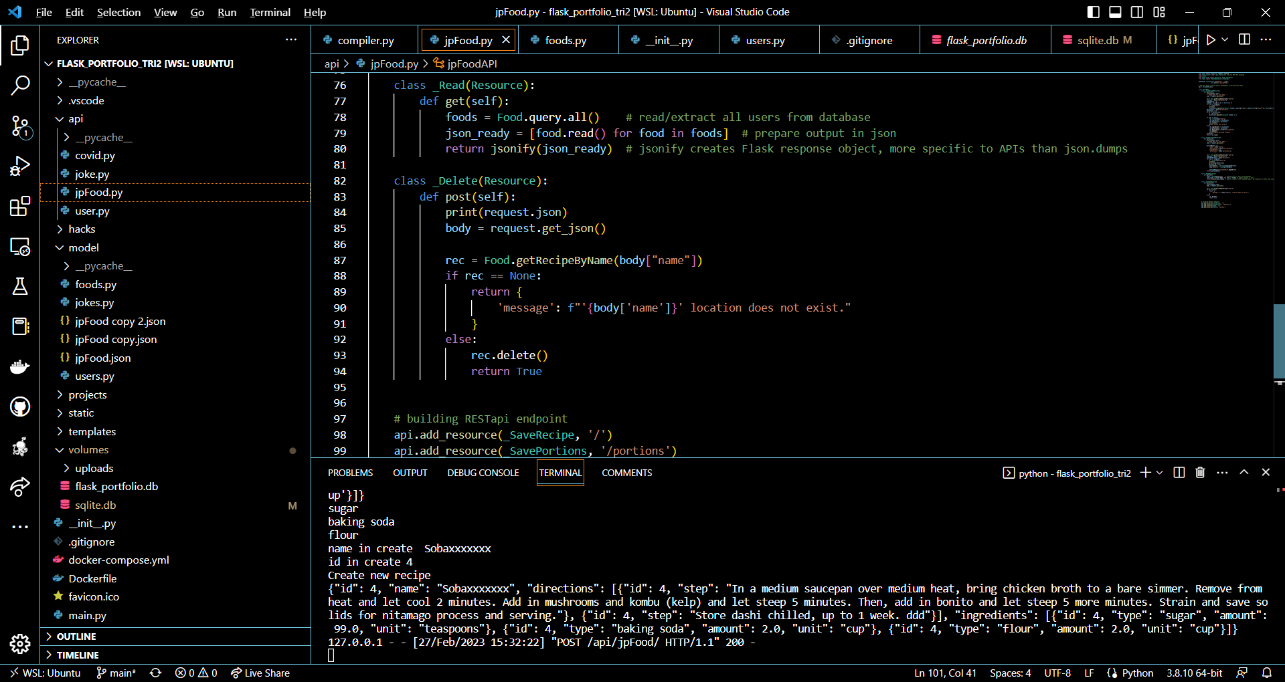Viewport: 1285px width, 682px height.
Task: Open the Explorer view in activity bar
Action: point(20,45)
